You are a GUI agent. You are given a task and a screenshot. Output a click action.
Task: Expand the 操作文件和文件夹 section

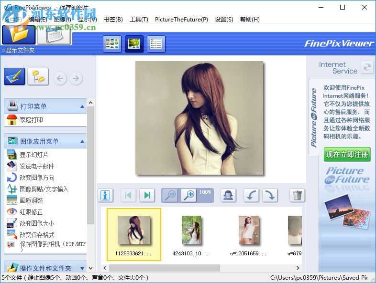(x=82, y=268)
